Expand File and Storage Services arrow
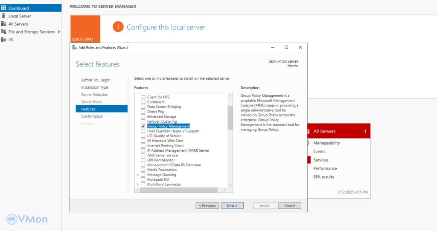The image size is (437, 231). [59, 32]
